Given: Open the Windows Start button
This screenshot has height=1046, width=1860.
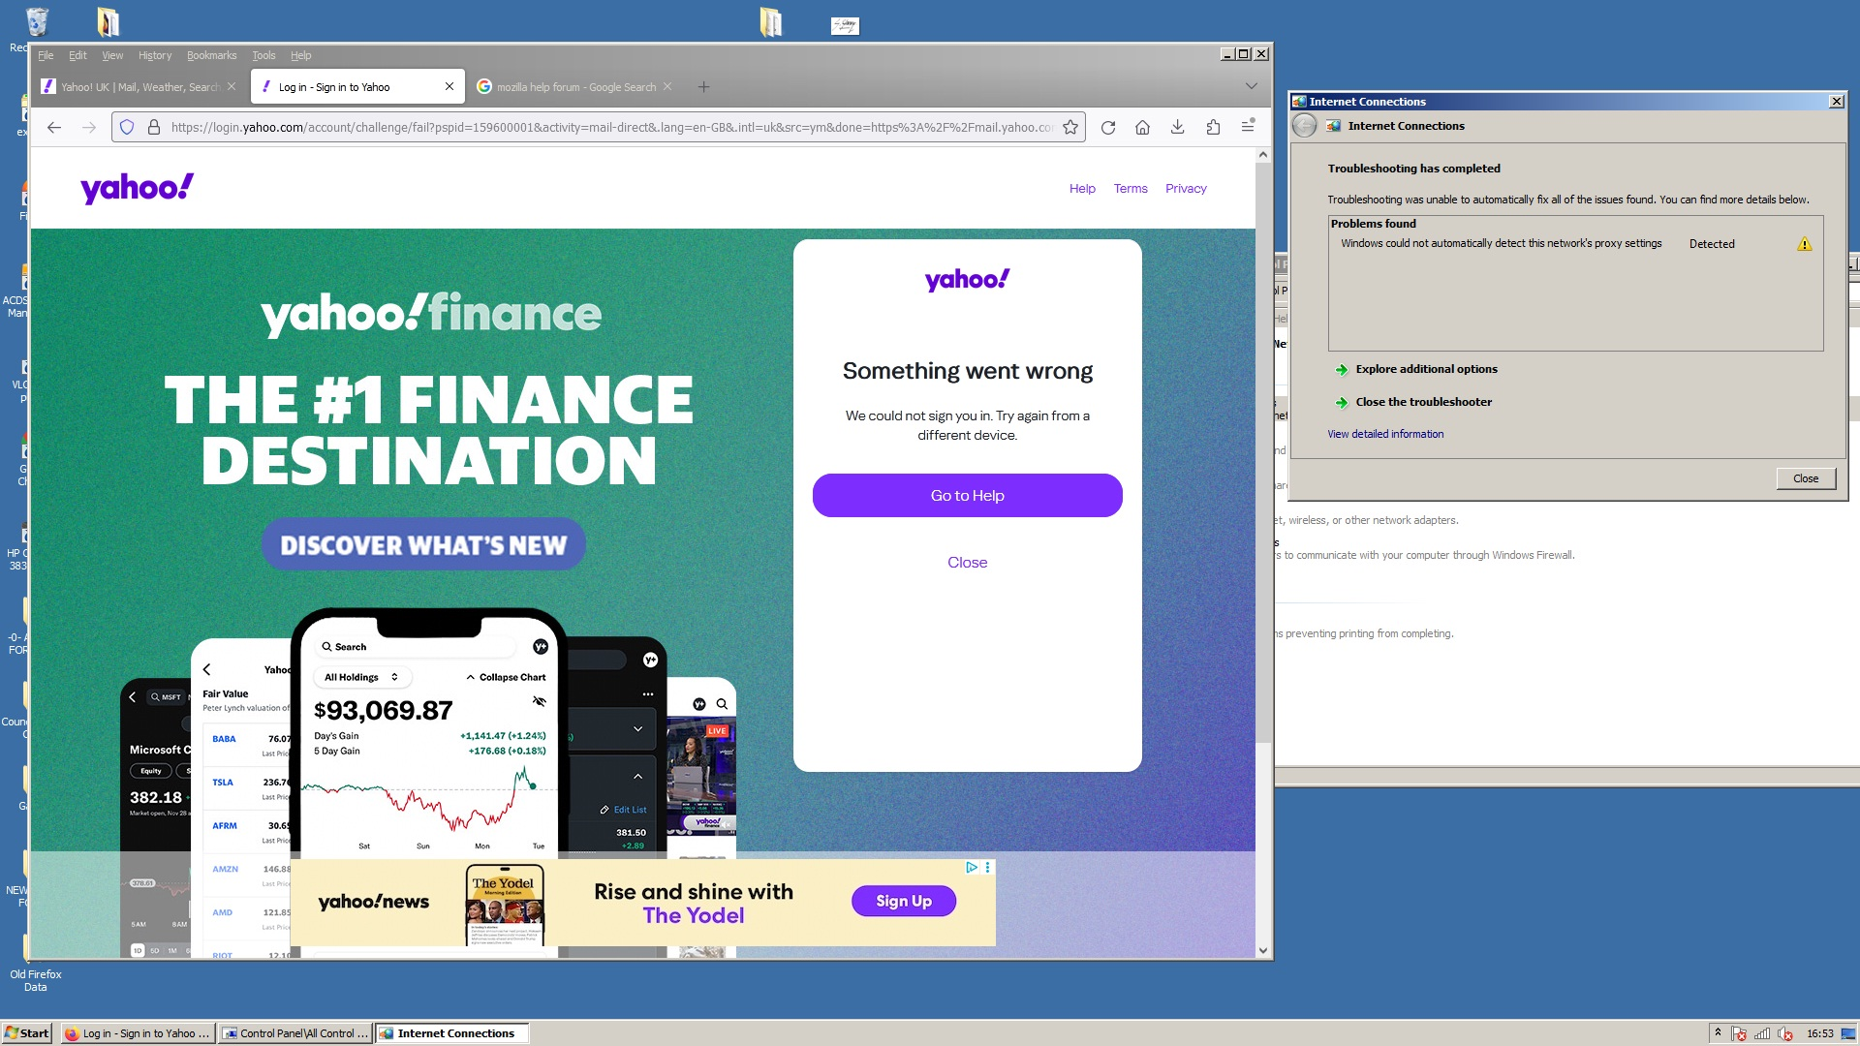Looking at the screenshot, I should click(x=27, y=1033).
